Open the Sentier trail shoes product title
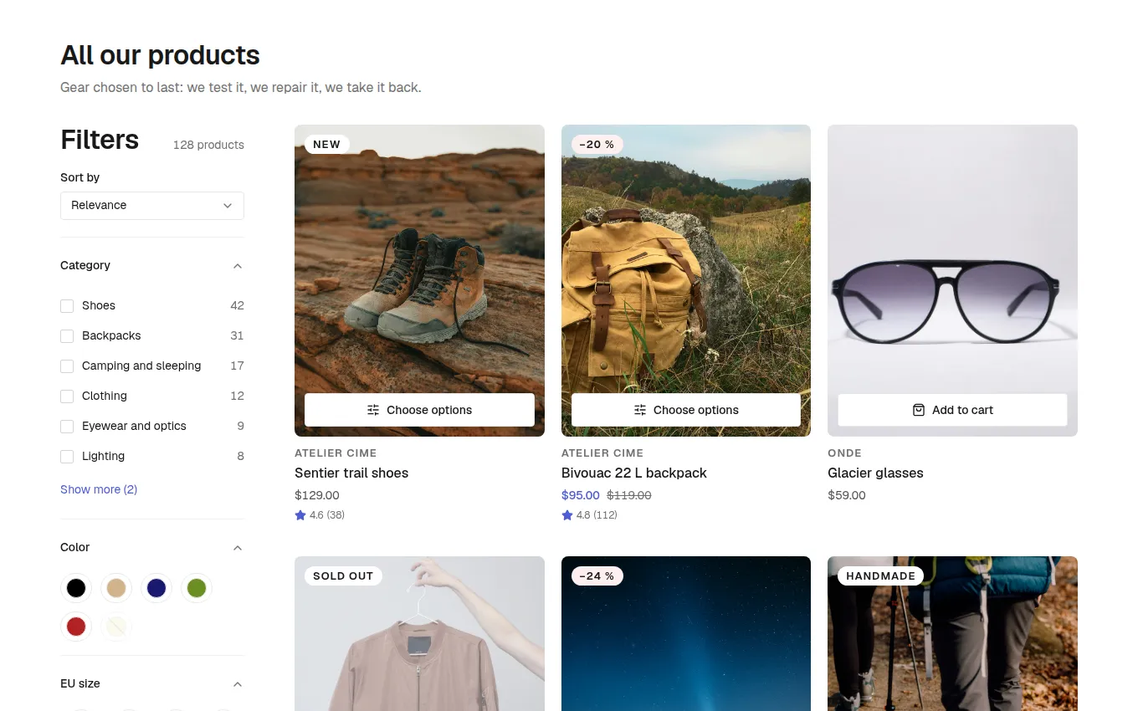This screenshot has width=1138, height=711. pos(351,473)
